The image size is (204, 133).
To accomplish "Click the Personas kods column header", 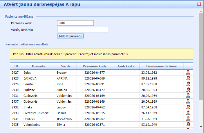I will coord(95,66).
